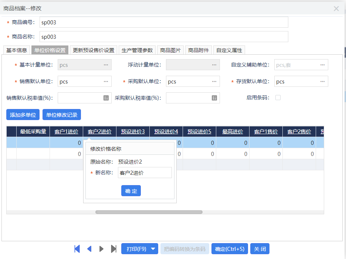Click the 确定 button in the rename popup

point(131,191)
